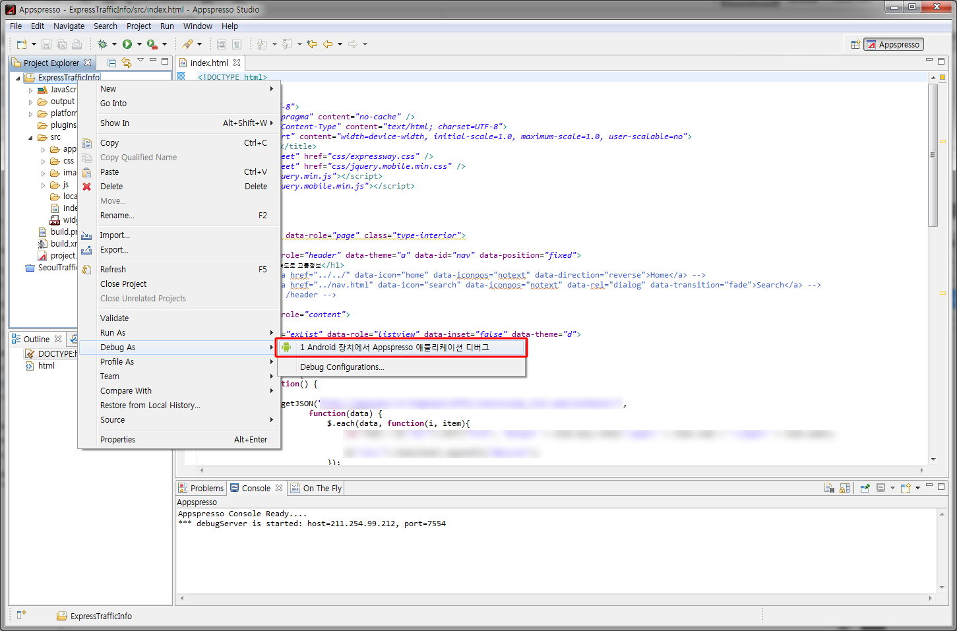Close the index.html editor tab
Image resolution: width=957 pixels, height=631 pixels.
pyautogui.click(x=237, y=63)
